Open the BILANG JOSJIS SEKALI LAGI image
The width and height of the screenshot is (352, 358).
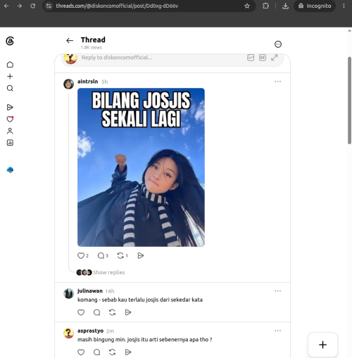click(x=141, y=167)
